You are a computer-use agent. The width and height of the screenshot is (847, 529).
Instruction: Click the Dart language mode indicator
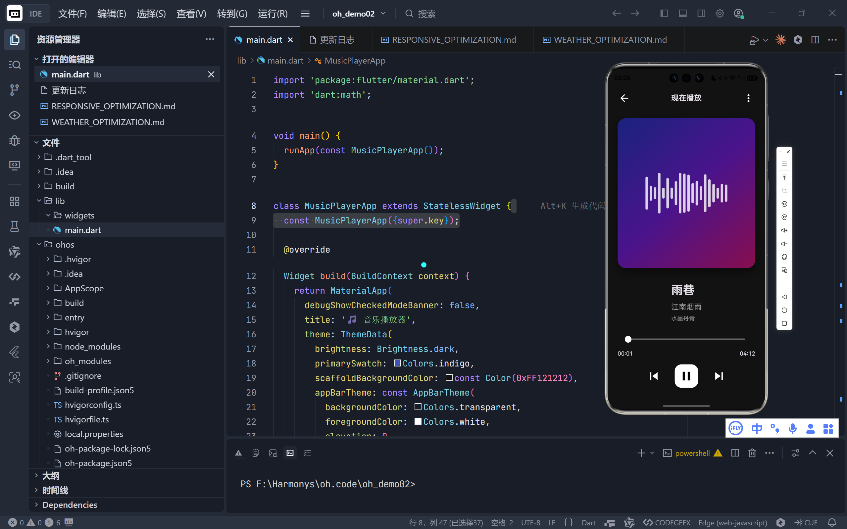coord(588,522)
